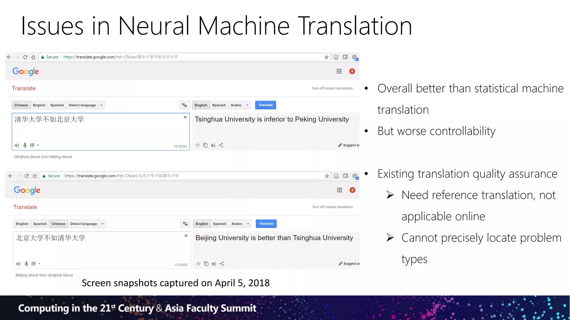Clear the text 北京大学不如清华大学
The width and height of the screenshot is (570, 320).
click(186, 236)
